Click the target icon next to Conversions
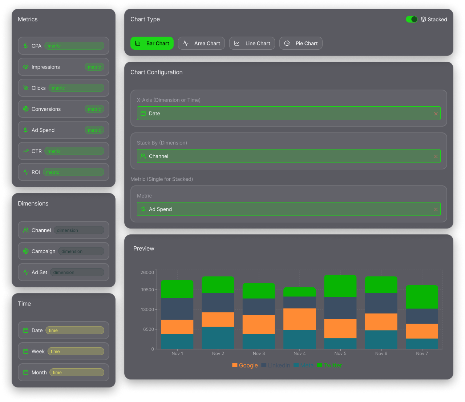The height and width of the screenshot is (402, 465). click(25, 109)
